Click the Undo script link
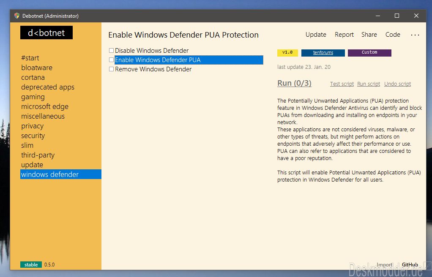Screen dimensions: 432x277 397,84
